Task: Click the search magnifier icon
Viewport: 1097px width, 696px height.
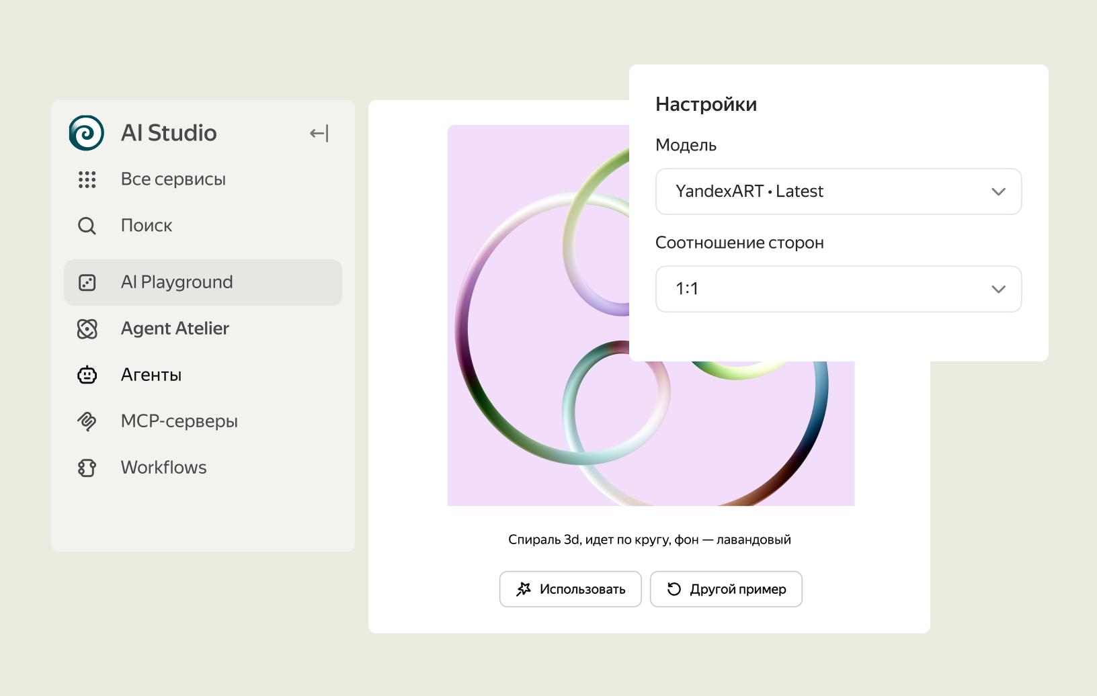Action: (87, 226)
